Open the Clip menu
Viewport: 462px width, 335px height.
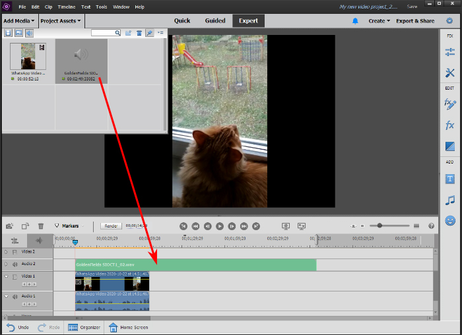(x=48, y=7)
